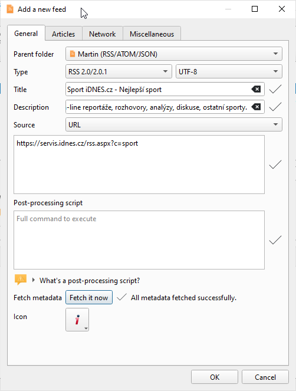Click the checkmark next to Description field
The width and height of the screenshot is (296, 391).
[275, 107]
